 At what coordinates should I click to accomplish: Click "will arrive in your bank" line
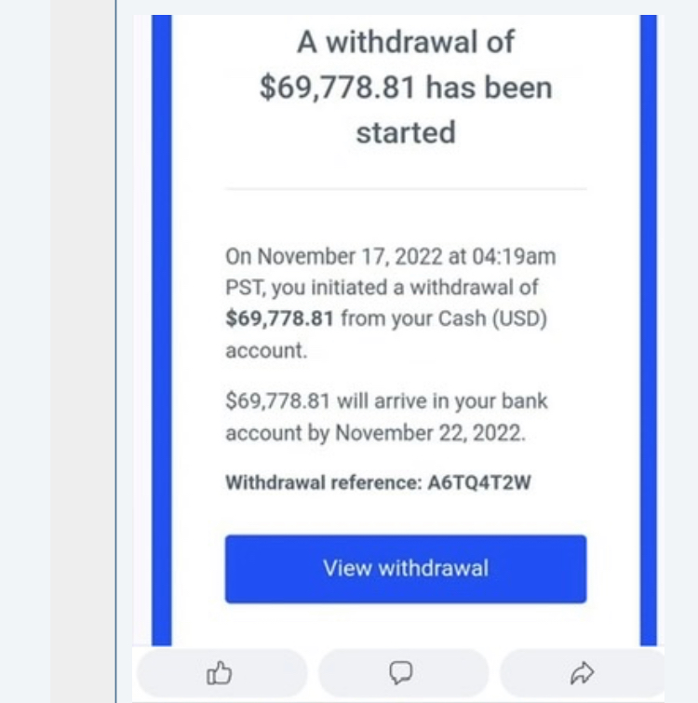coord(442,400)
